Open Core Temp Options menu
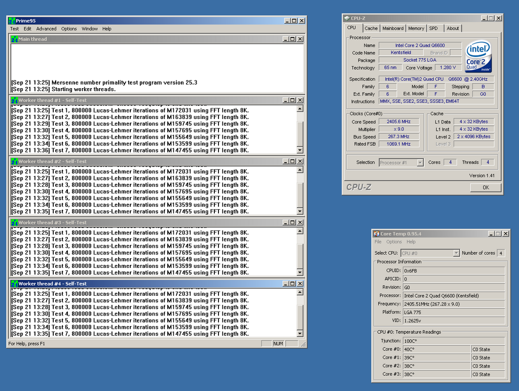Viewport: 519px width, 391px height. pos(394,242)
